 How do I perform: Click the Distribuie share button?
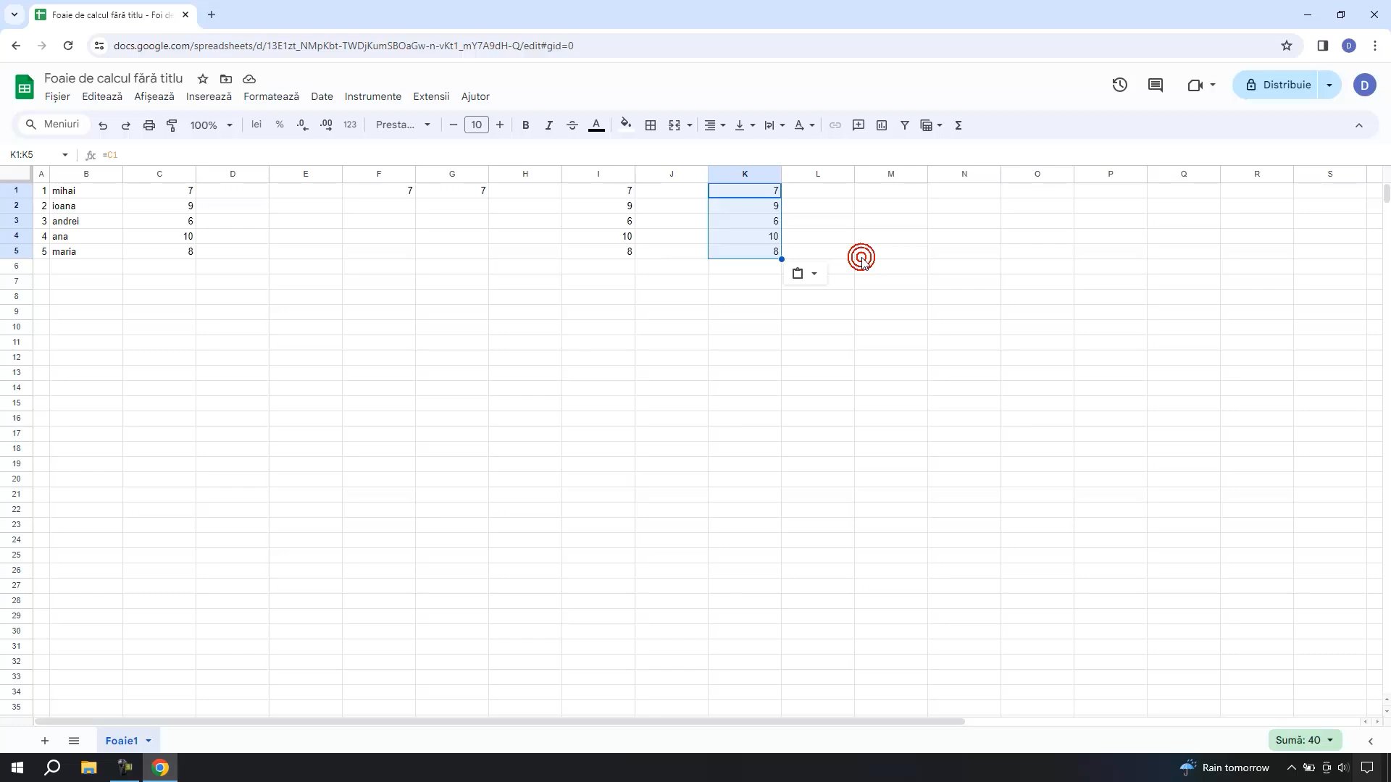pyautogui.click(x=1278, y=85)
